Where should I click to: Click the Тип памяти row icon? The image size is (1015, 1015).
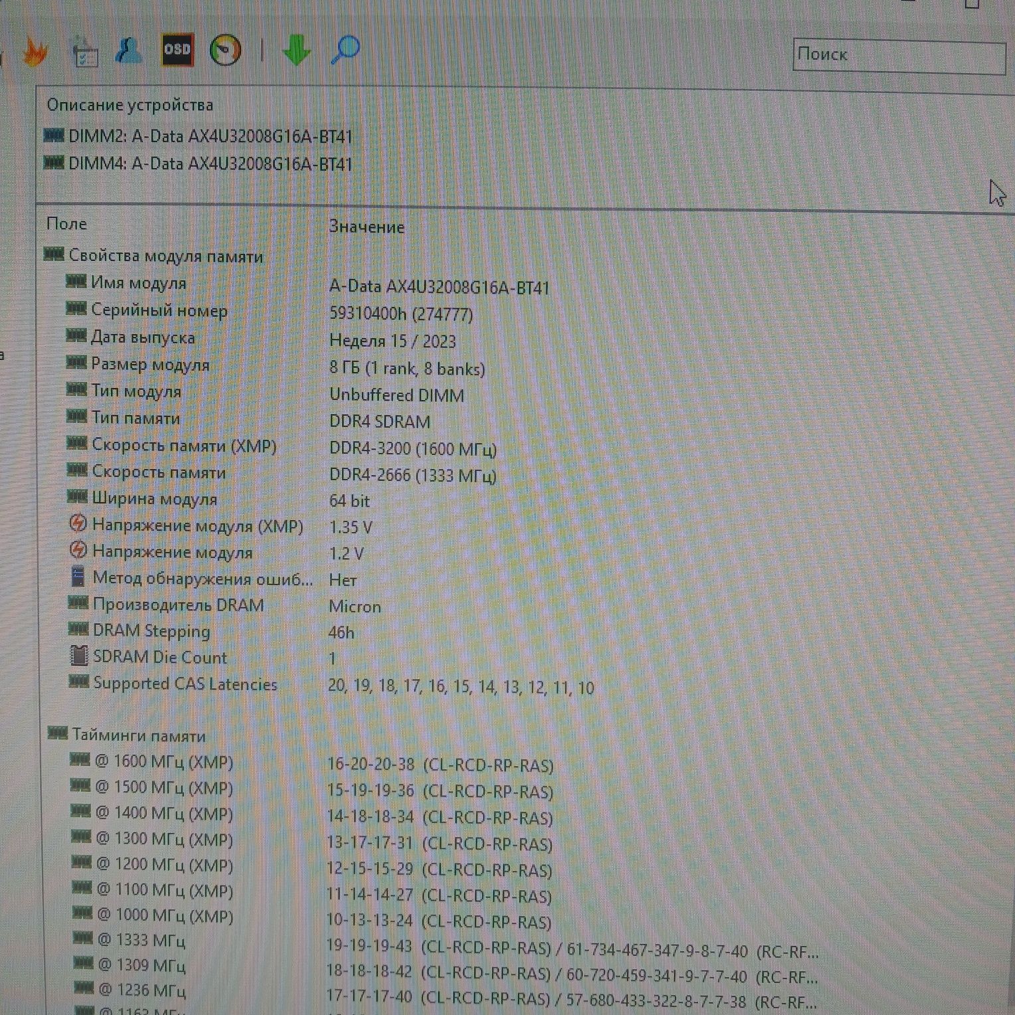(x=77, y=416)
